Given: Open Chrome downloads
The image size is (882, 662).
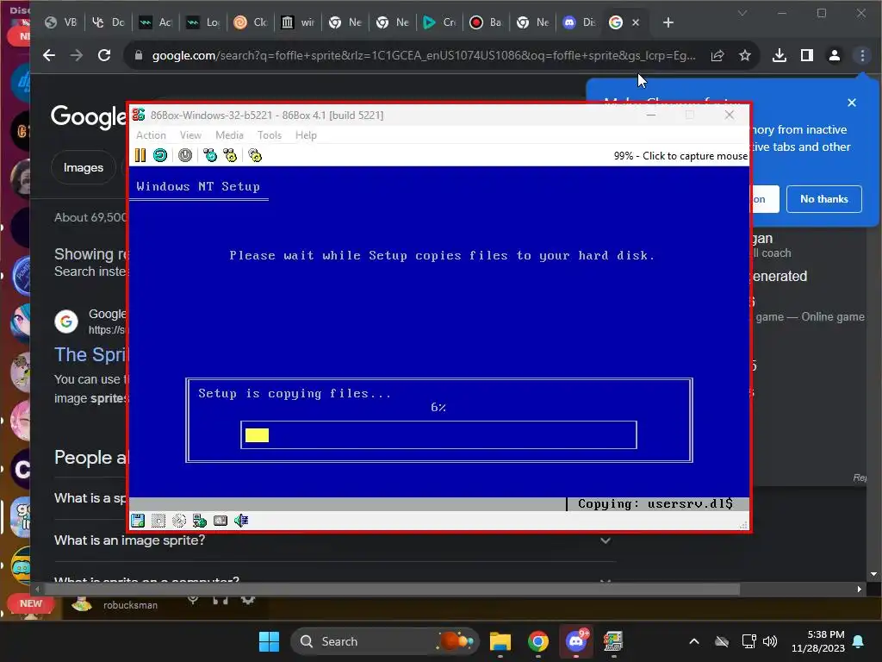Looking at the screenshot, I should (x=779, y=55).
